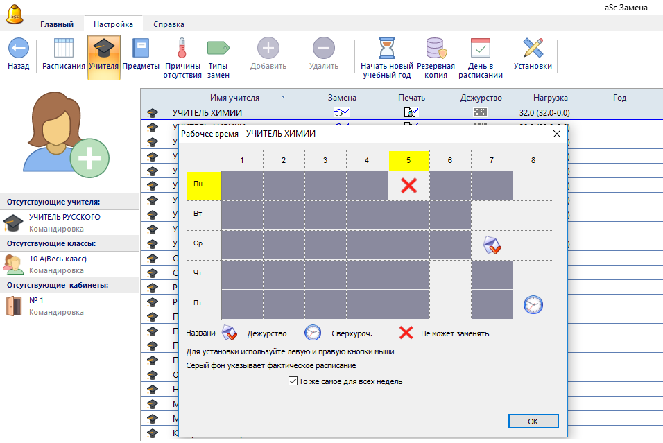Click the Вт row label
The image size is (663, 443).
click(198, 214)
